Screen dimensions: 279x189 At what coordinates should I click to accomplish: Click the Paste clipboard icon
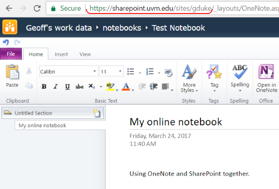12,72
